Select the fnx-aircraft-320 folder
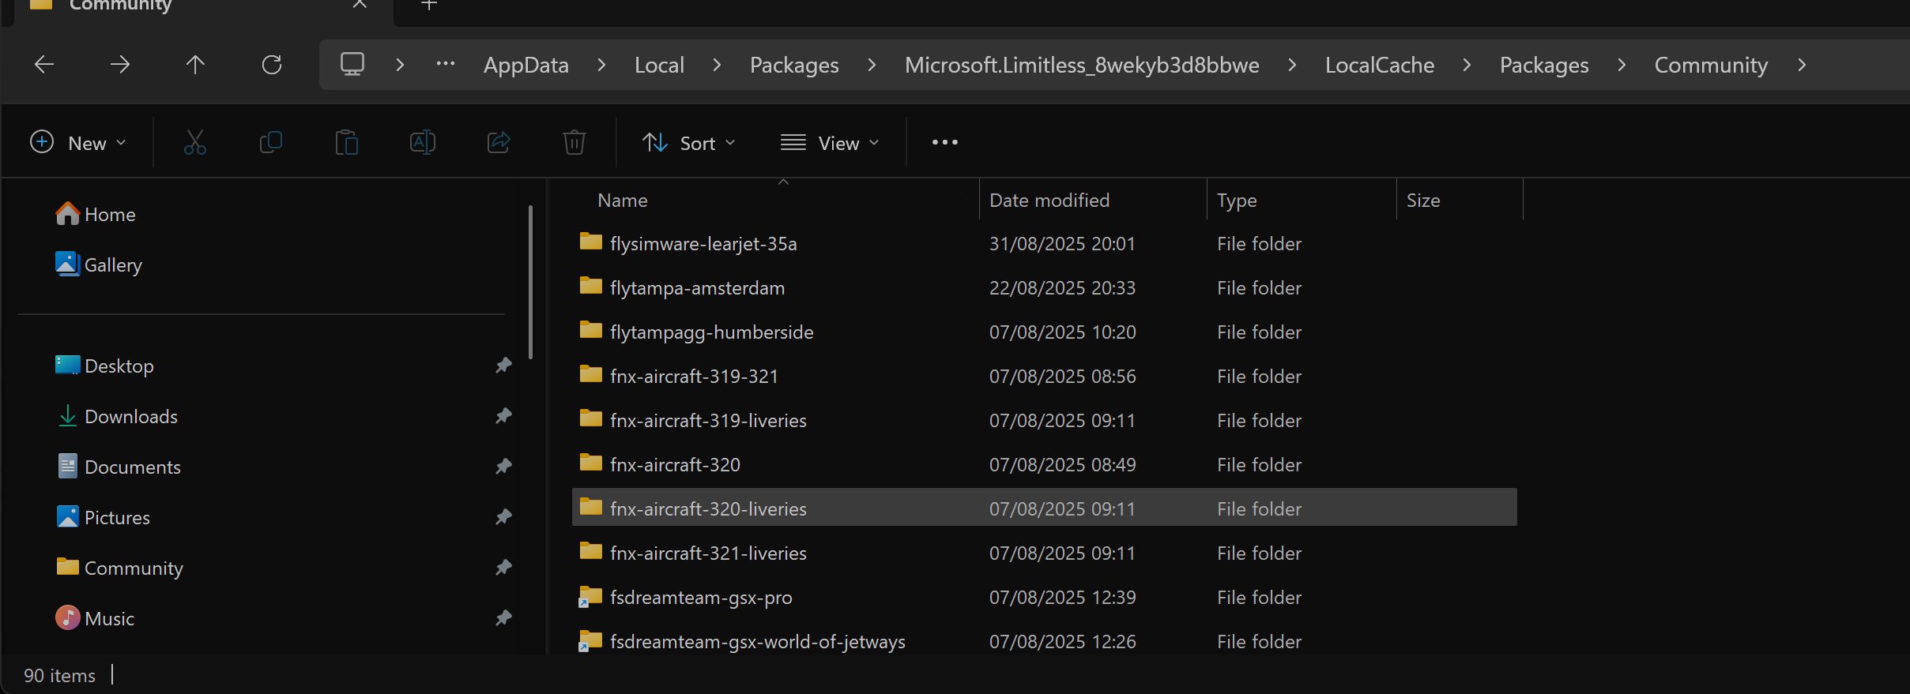Viewport: 1910px width, 694px height. (675, 465)
